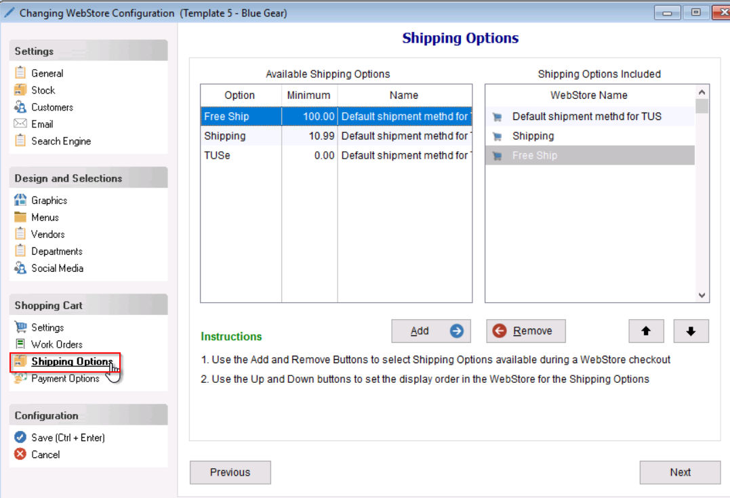
Task: Click Next to continue
Action: (680, 472)
